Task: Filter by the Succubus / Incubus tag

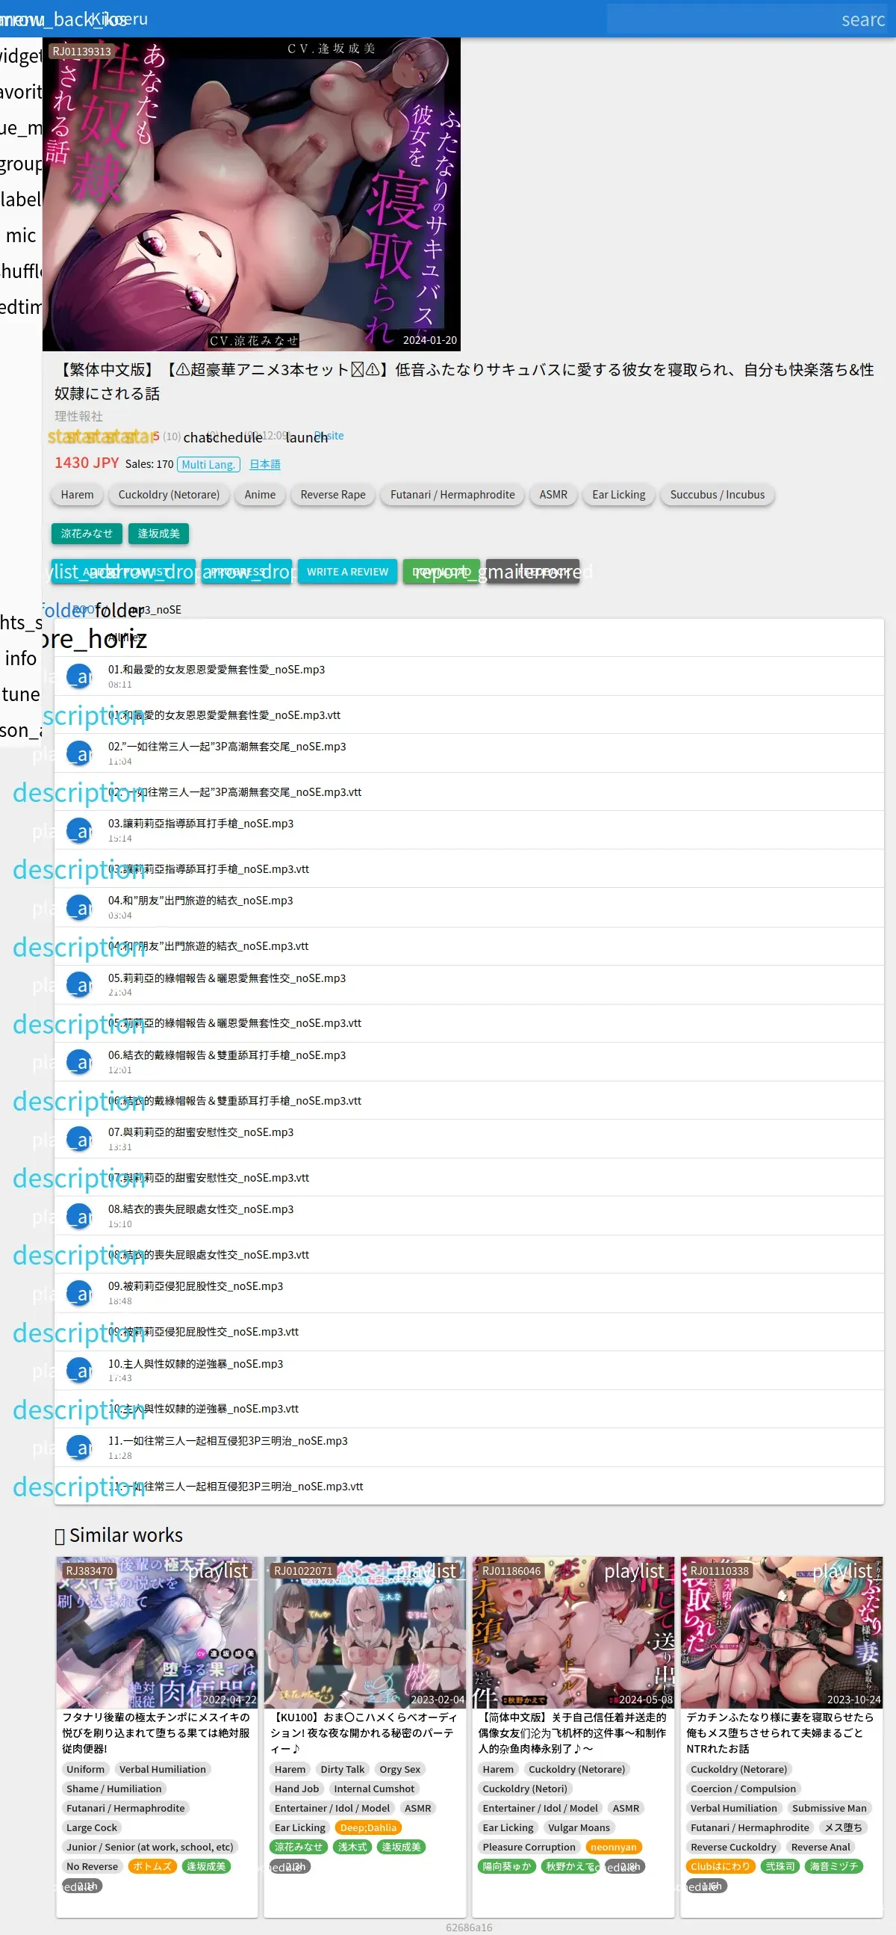Action: [718, 494]
